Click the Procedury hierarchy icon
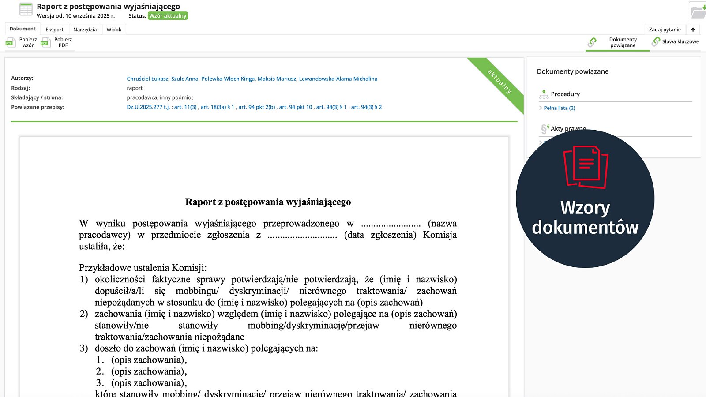This screenshot has height=397, width=706. click(x=544, y=94)
